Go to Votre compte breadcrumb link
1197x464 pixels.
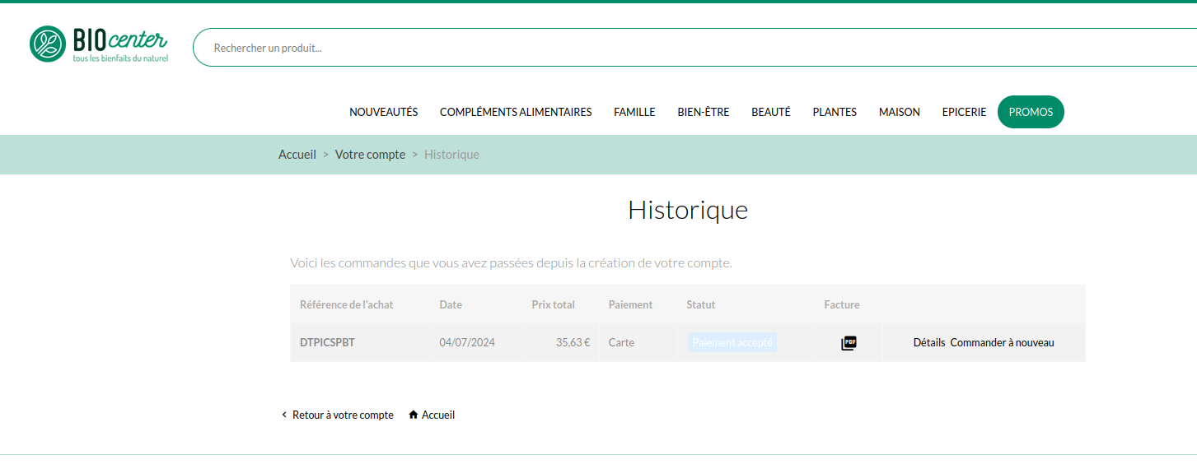[370, 155]
